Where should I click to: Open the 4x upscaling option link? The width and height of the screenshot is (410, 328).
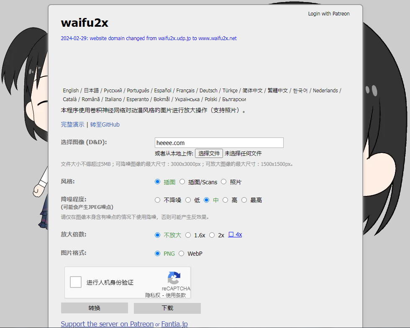[x=237, y=234]
